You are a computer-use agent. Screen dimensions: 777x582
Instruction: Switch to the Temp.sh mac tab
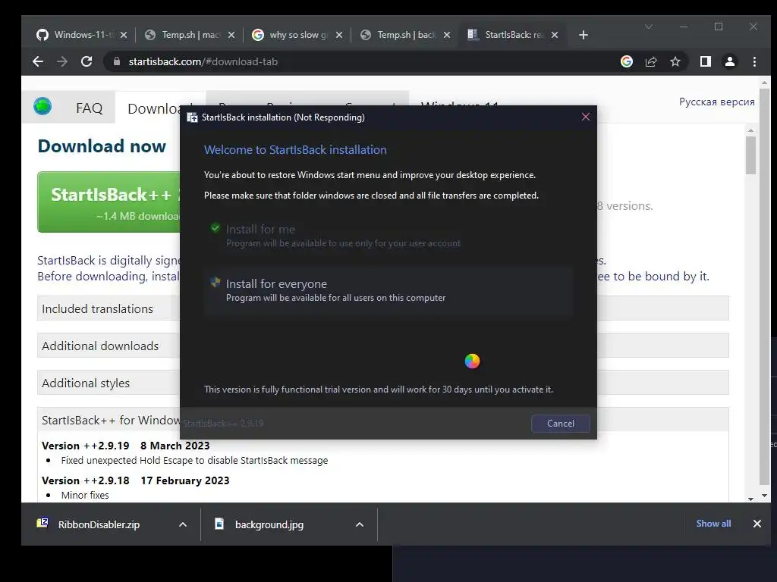click(189, 35)
